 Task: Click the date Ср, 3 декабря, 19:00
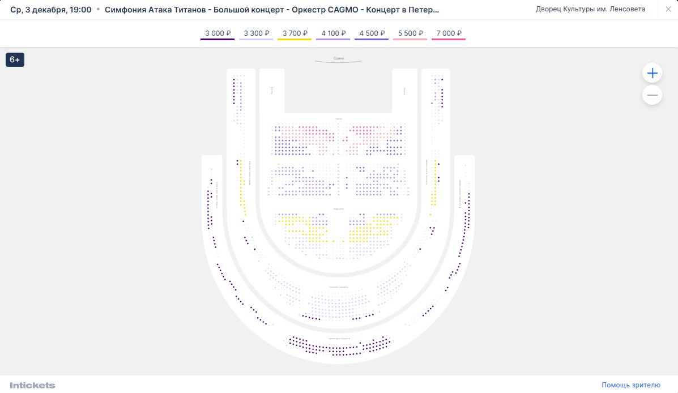(x=51, y=10)
